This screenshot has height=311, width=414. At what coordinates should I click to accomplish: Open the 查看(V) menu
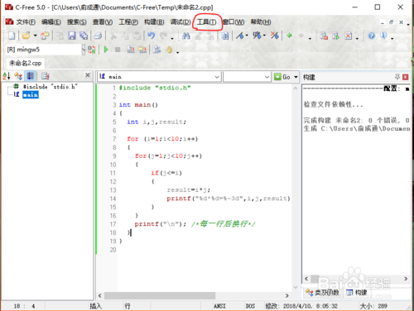pos(103,22)
